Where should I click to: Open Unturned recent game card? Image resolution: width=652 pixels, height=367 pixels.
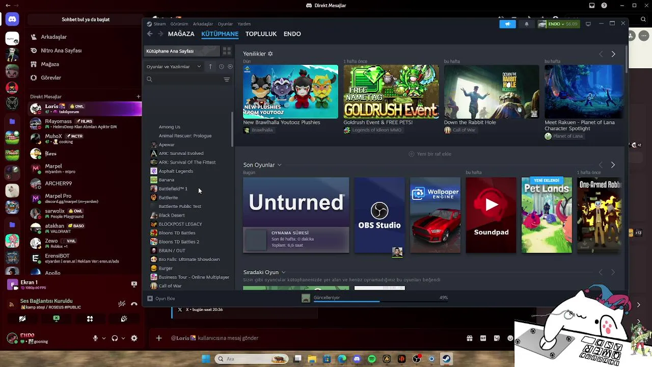point(296,215)
